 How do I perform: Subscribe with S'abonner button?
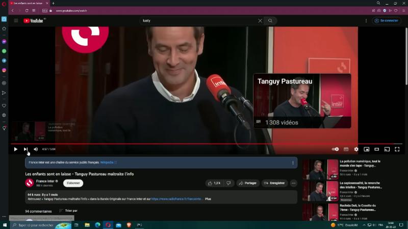tap(73, 183)
